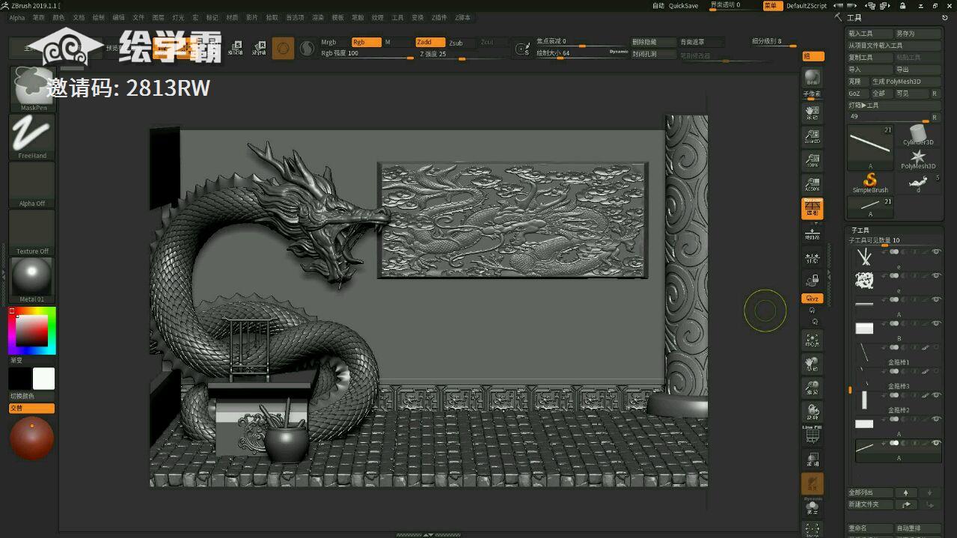The width and height of the screenshot is (957, 538).
Task: Select the 'd' figure tool thumbnail
Action: pos(918,183)
